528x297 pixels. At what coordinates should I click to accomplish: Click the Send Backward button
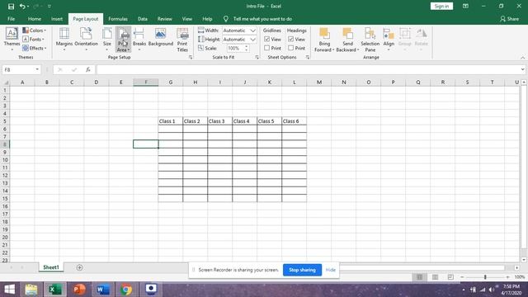point(347,40)
